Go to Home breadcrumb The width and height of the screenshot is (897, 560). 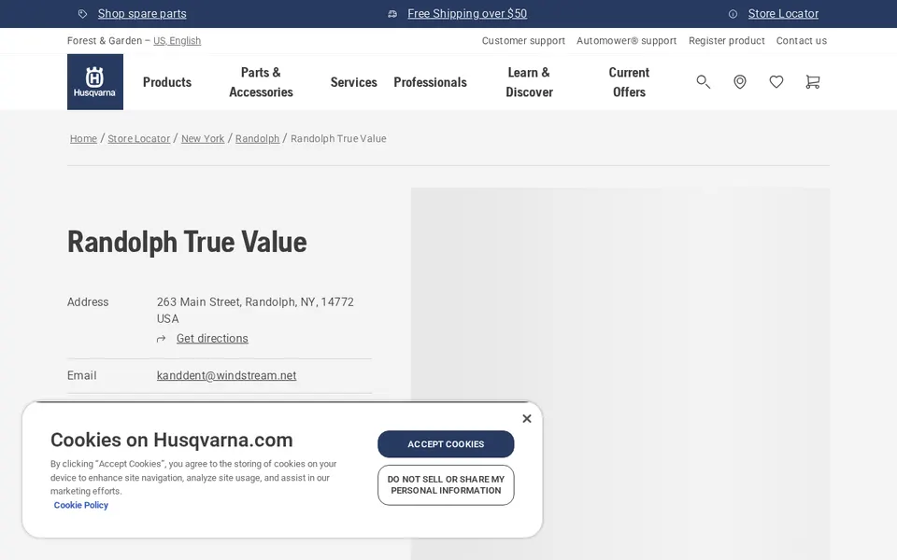tap(83, 139)
